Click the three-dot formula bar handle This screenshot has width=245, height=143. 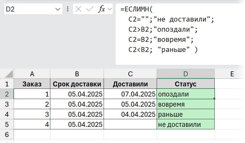pyautogui.click(x=68, y=9)
